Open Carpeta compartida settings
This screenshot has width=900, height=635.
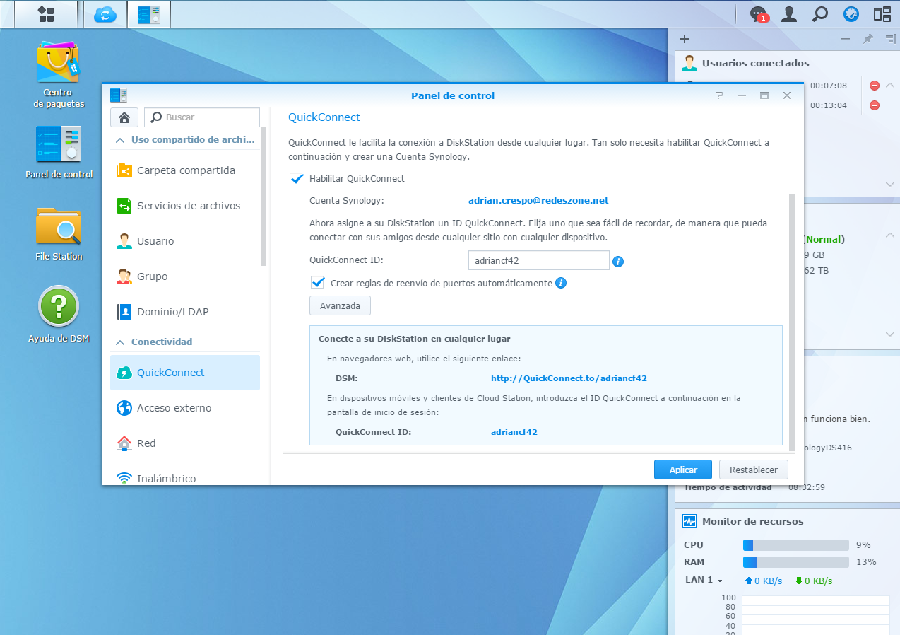[x=185, y=170]
